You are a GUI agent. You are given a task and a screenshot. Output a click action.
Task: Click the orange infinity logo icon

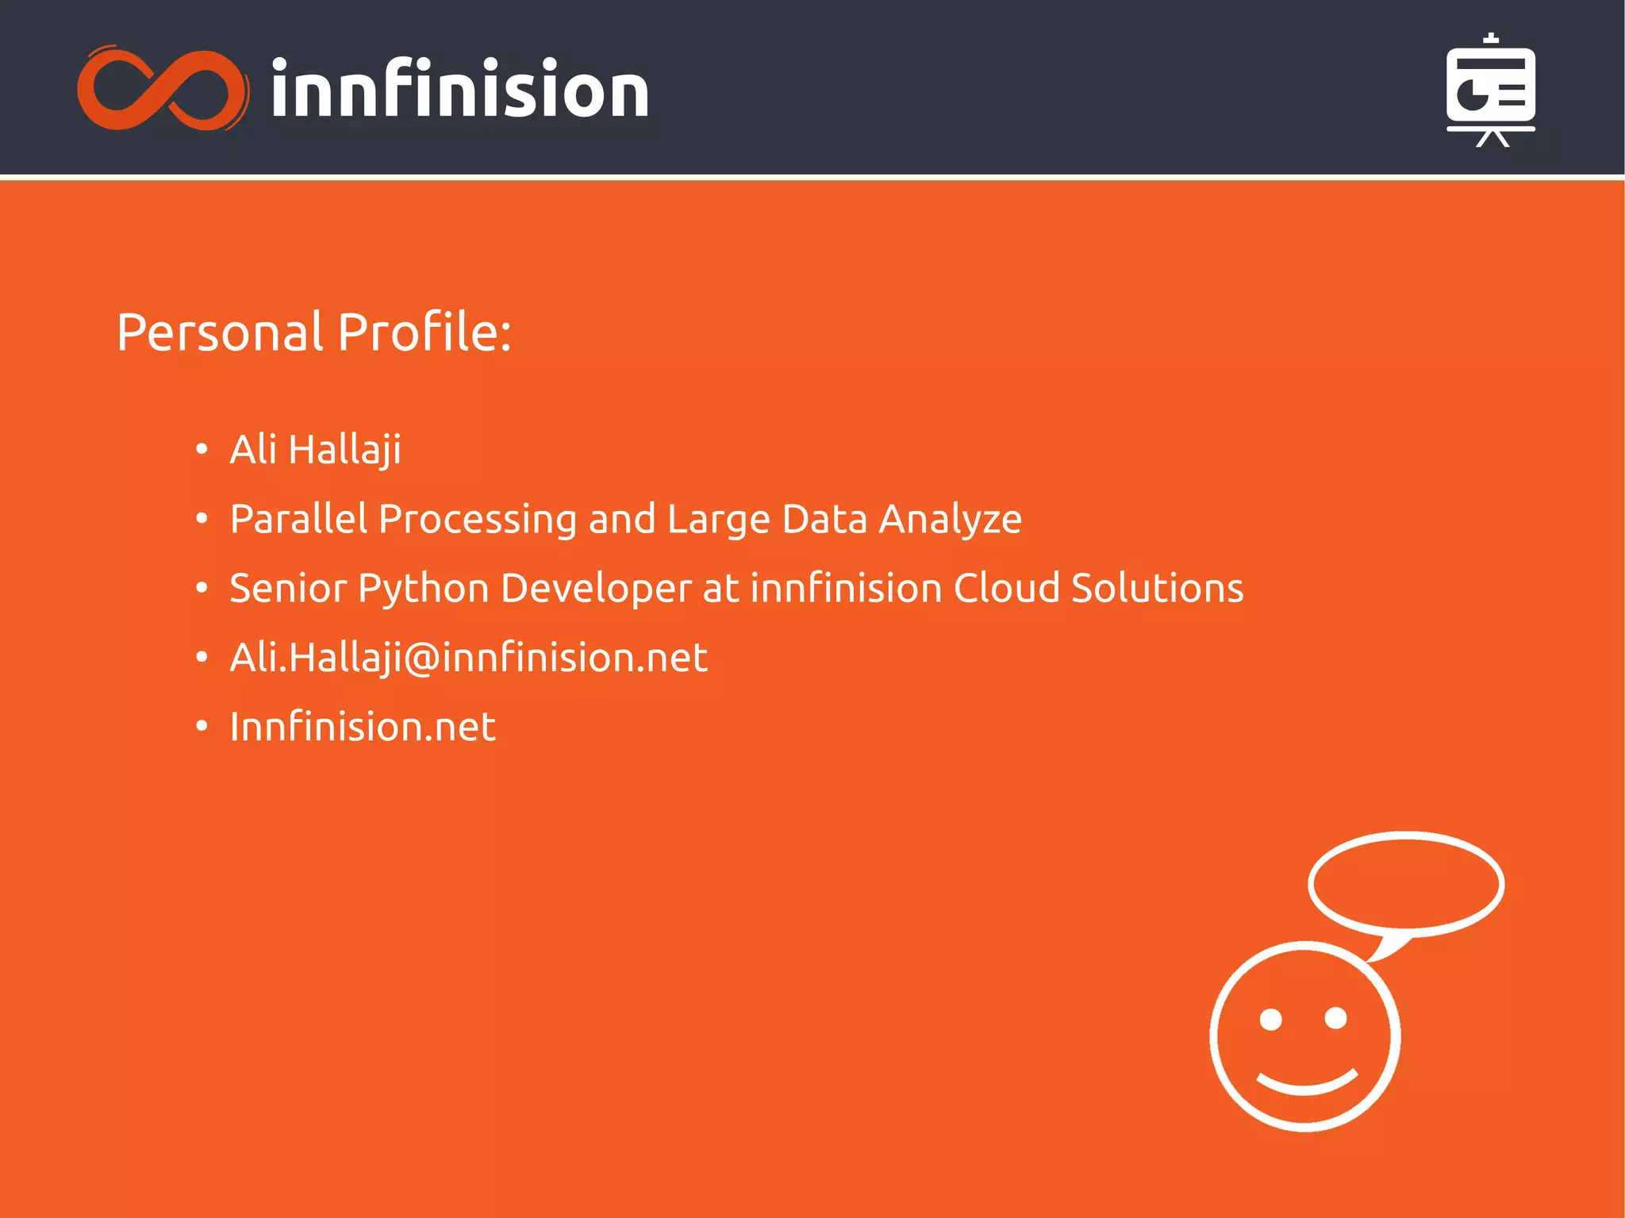pyautogui.click(x=163, y=89)
